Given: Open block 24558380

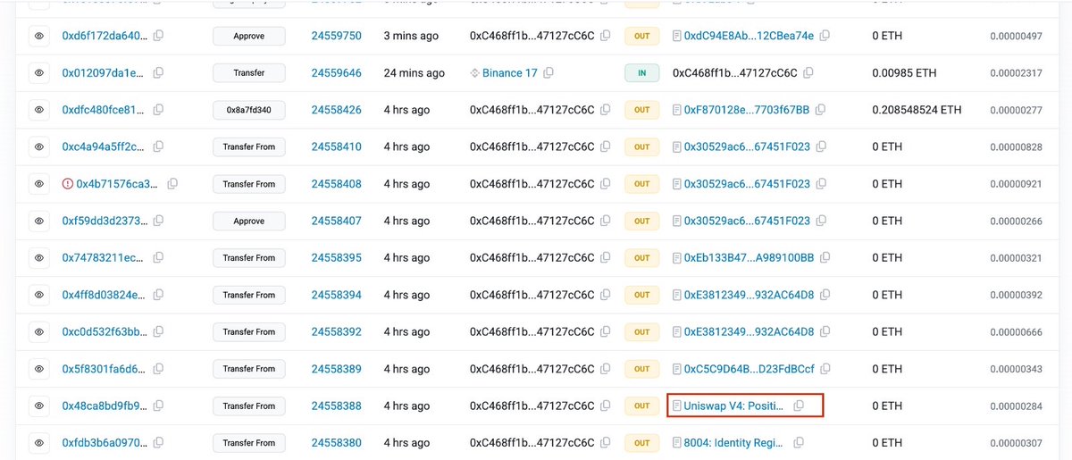Looking at the screenshot, I should (x=336, y=443).
